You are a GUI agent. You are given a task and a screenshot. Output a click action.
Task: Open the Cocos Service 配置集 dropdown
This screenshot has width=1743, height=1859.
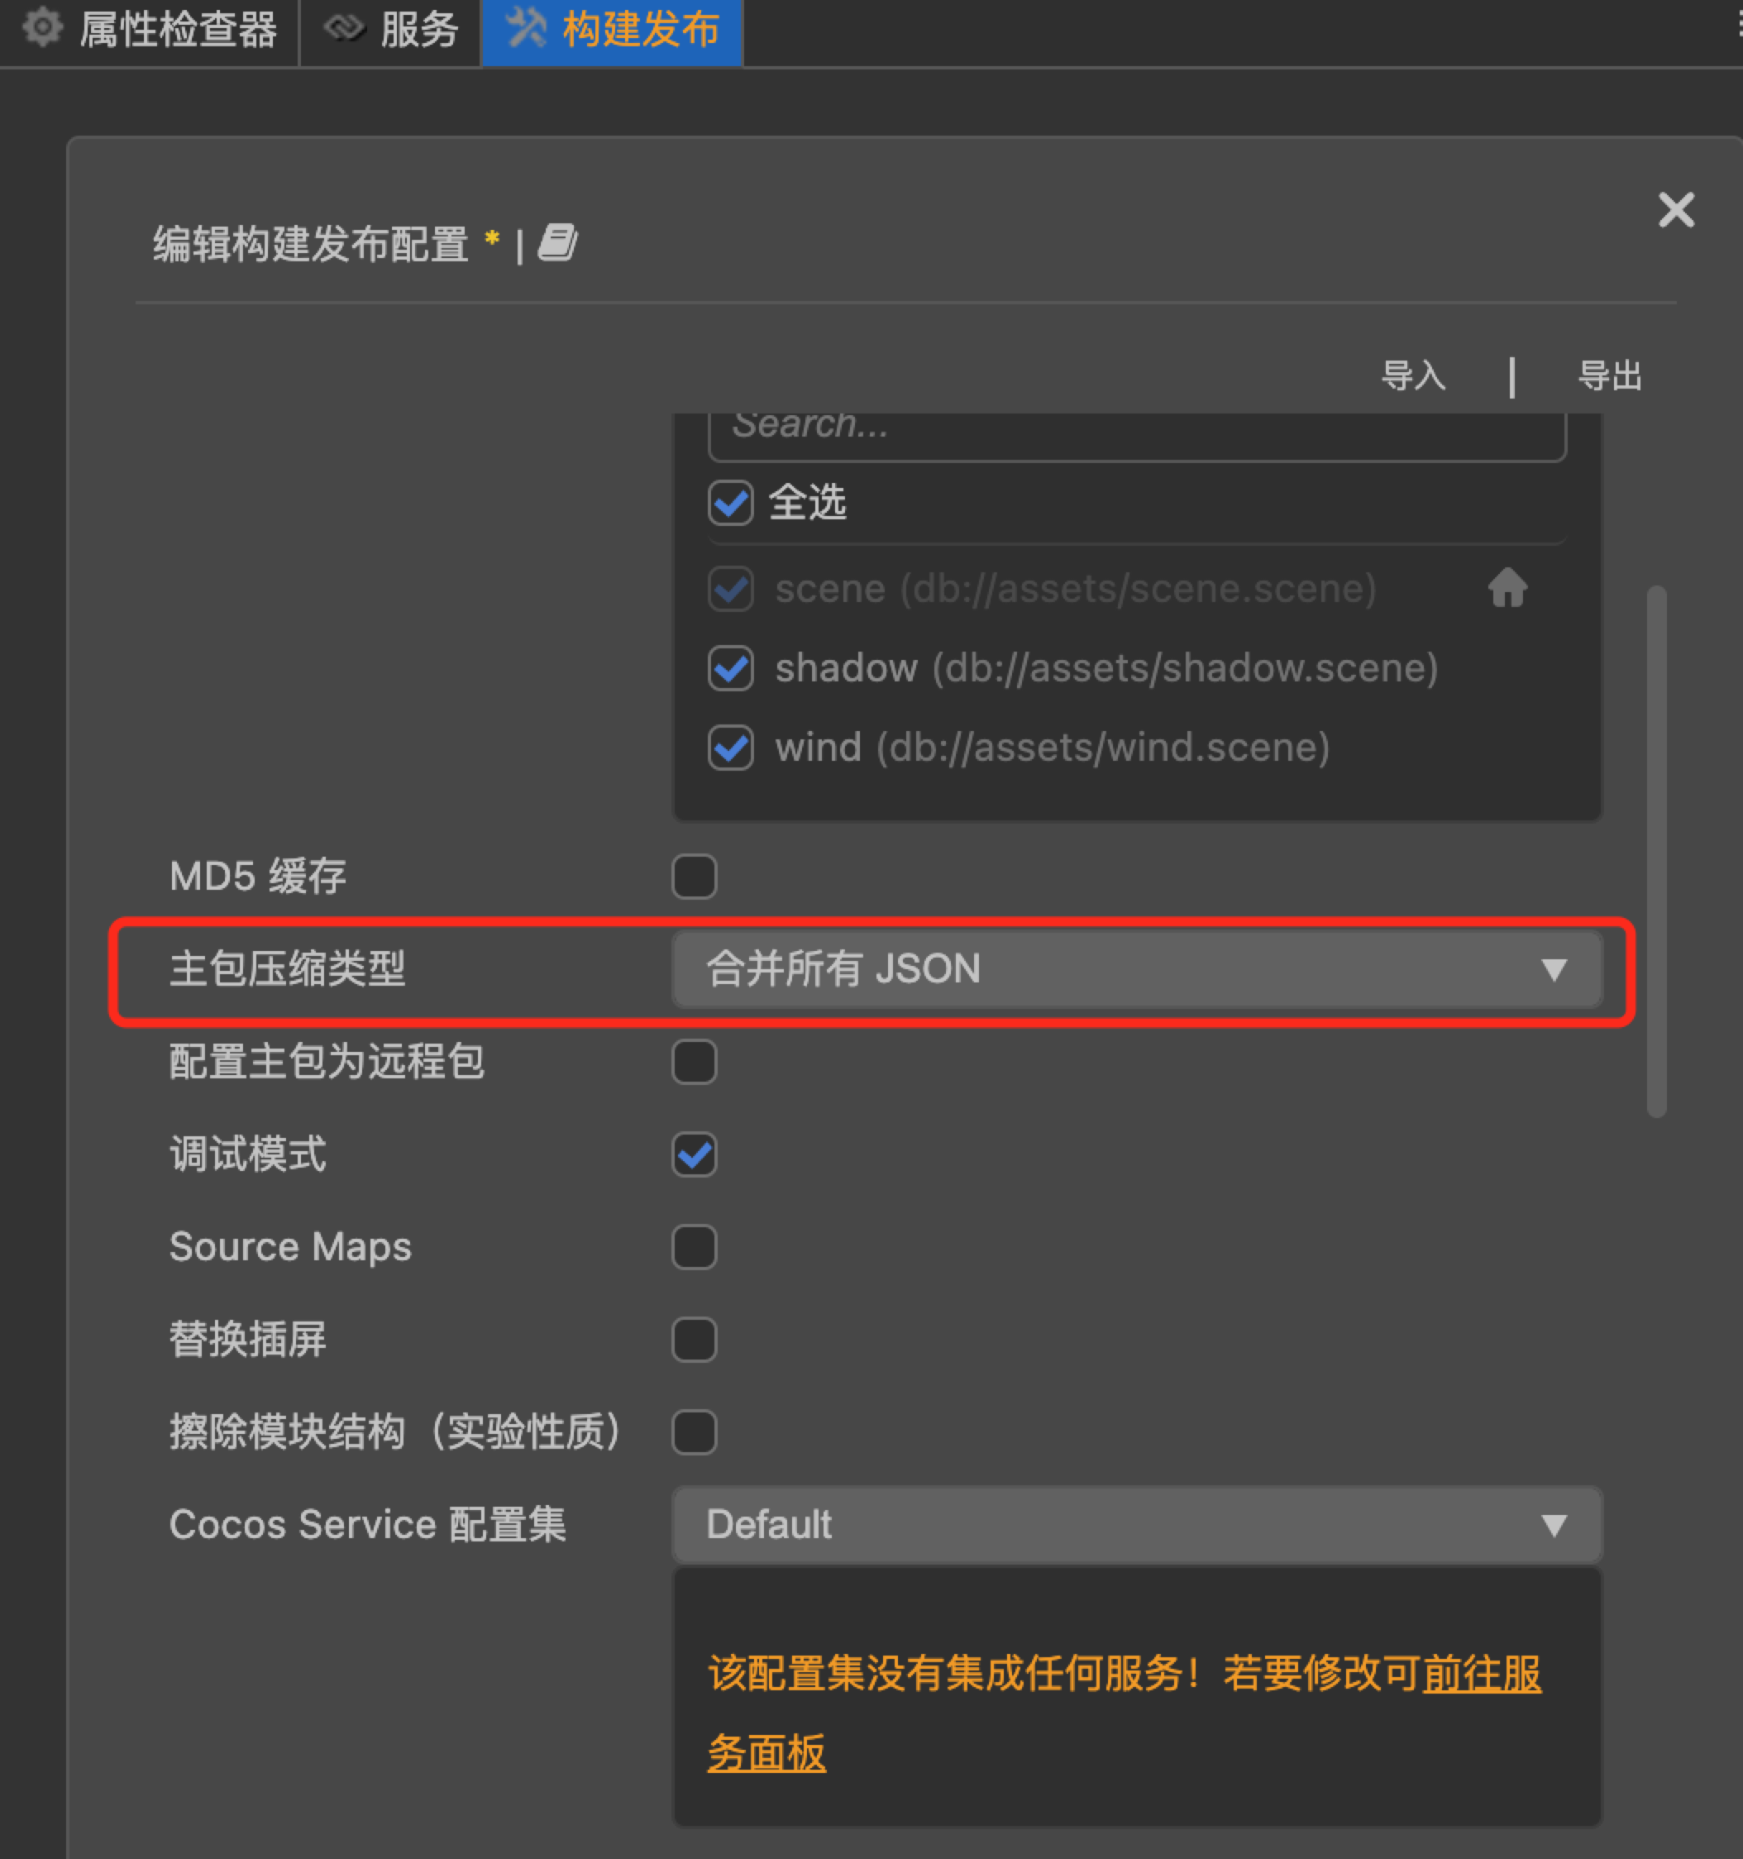(x=1136, y=1524)
